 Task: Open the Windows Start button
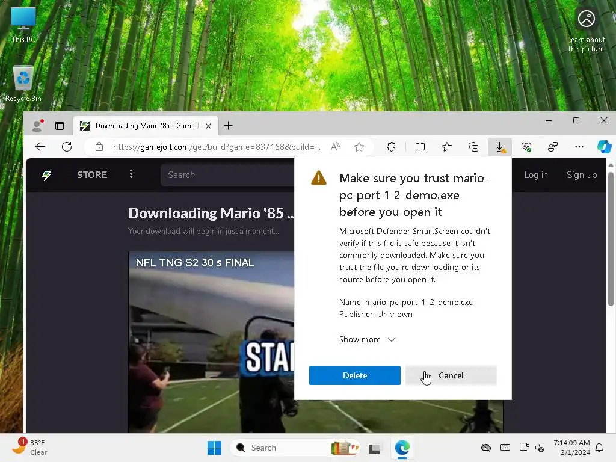pyautogui.click(x=215, y=448)
